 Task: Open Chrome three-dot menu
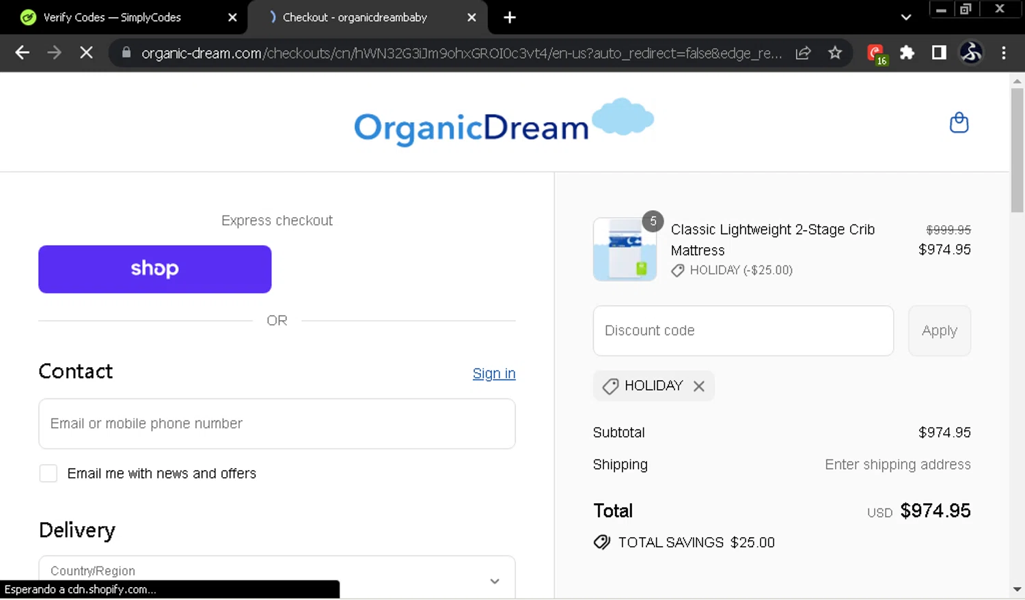[1003, 53]
